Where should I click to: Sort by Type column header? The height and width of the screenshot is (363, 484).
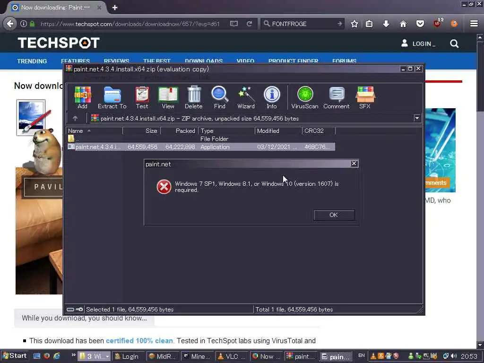tap(226, 131)
